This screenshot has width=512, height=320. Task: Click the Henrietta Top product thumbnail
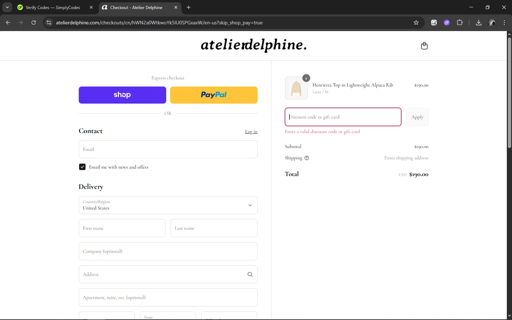(296, 88)
